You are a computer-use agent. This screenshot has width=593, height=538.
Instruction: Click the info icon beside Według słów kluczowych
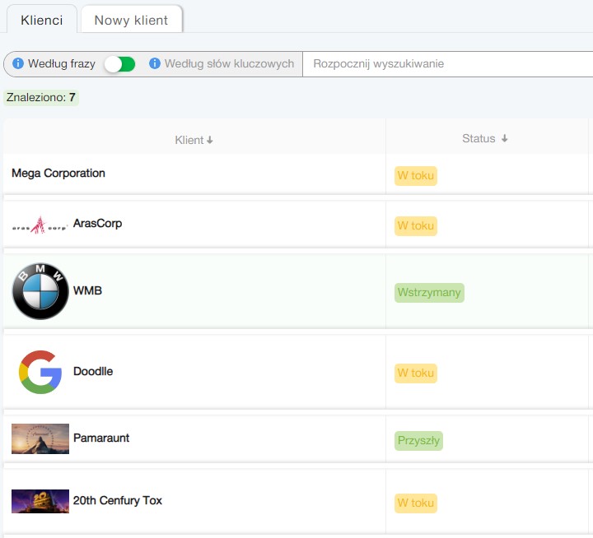(155, 63)
